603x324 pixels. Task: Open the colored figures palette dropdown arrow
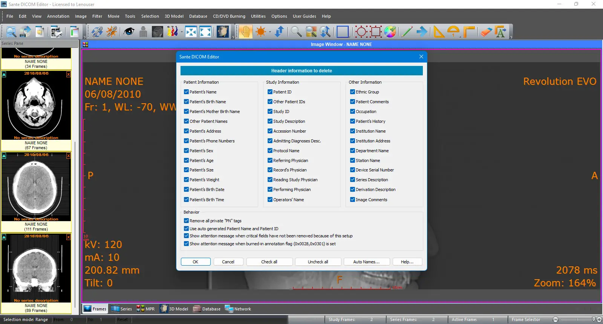(x=181, y=32)
